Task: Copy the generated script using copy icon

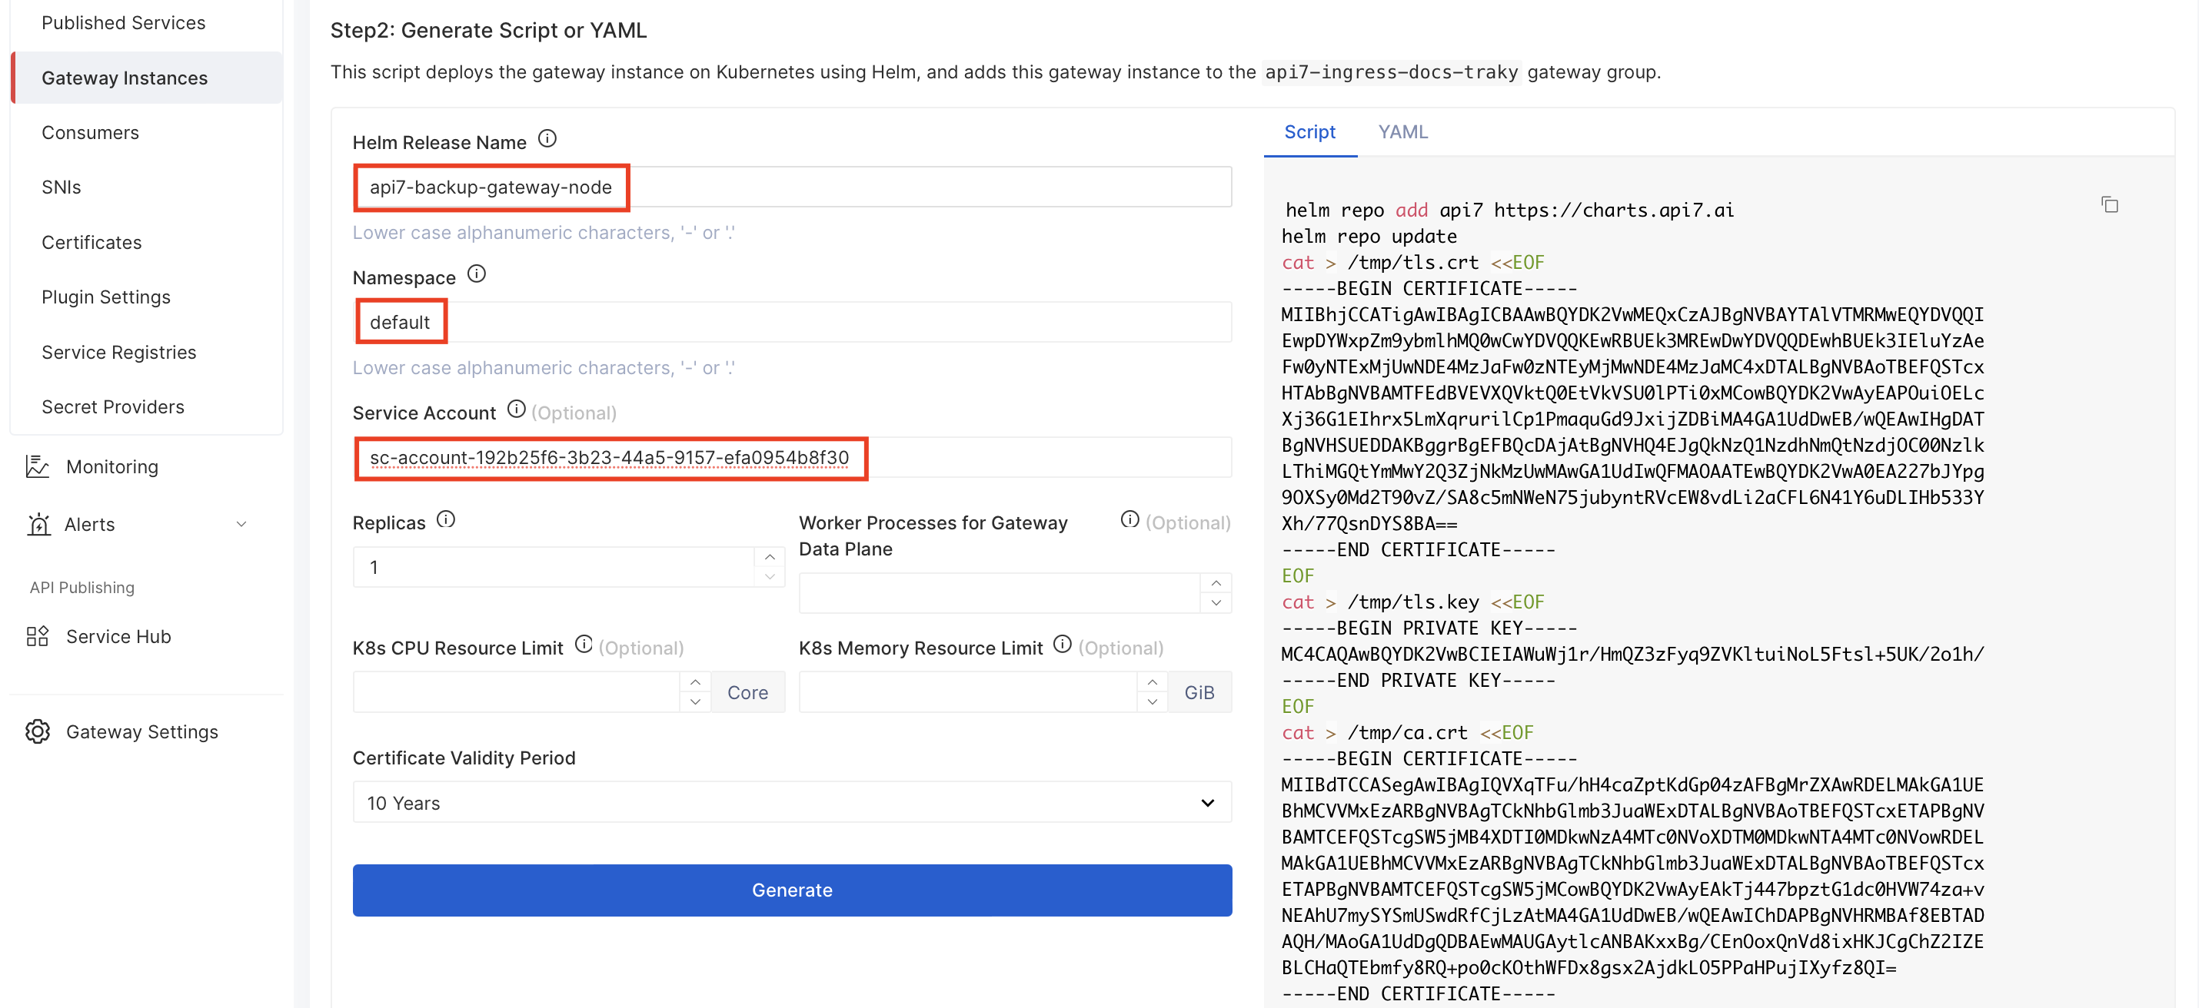Action: 2109,204
